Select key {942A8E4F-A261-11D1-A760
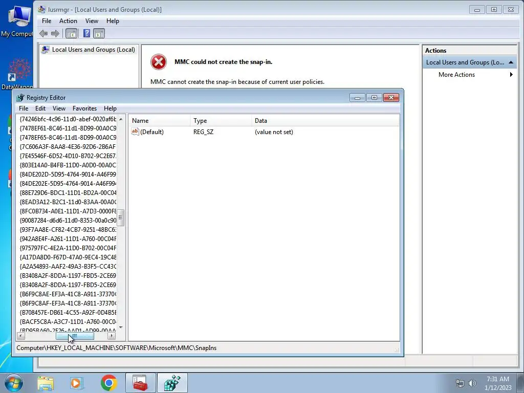524x393 pixels. pyautogui.click(x=68, y=239)
